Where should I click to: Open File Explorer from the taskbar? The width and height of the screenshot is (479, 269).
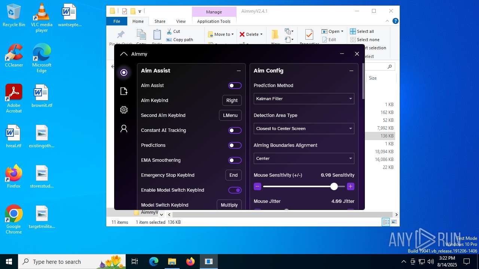point(172,262)
